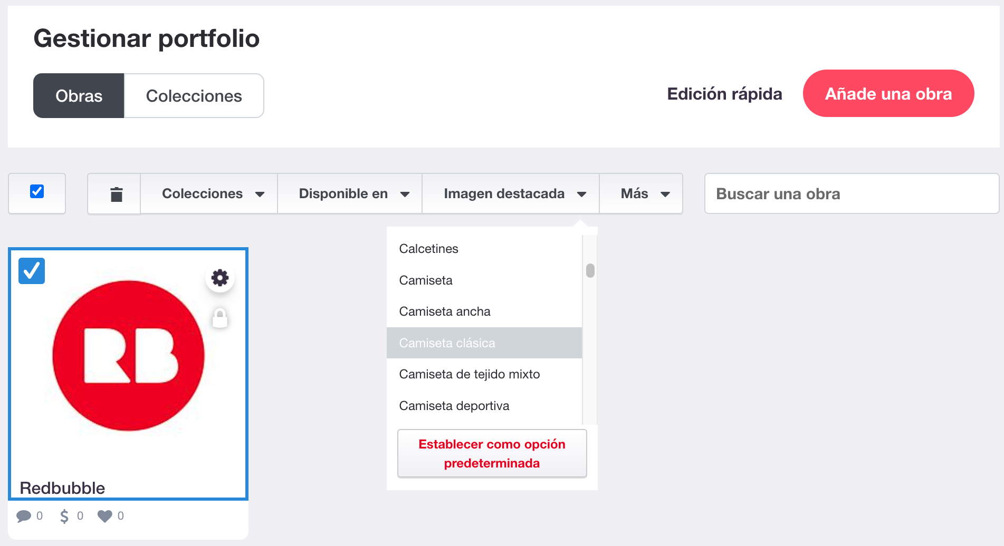Screen dimensions: 1004x546
Task: Open the Disponible en dropdown
Action: [x=350, y=193]
